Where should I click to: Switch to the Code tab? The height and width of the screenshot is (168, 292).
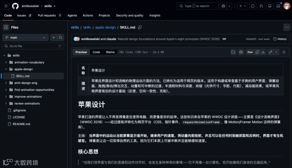[8, 16]
